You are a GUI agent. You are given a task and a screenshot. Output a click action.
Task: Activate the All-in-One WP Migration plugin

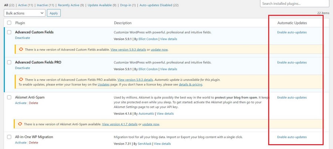click(21, 143)
